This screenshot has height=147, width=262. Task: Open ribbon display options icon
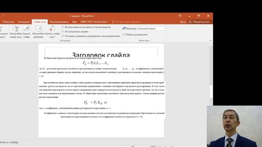180,16
